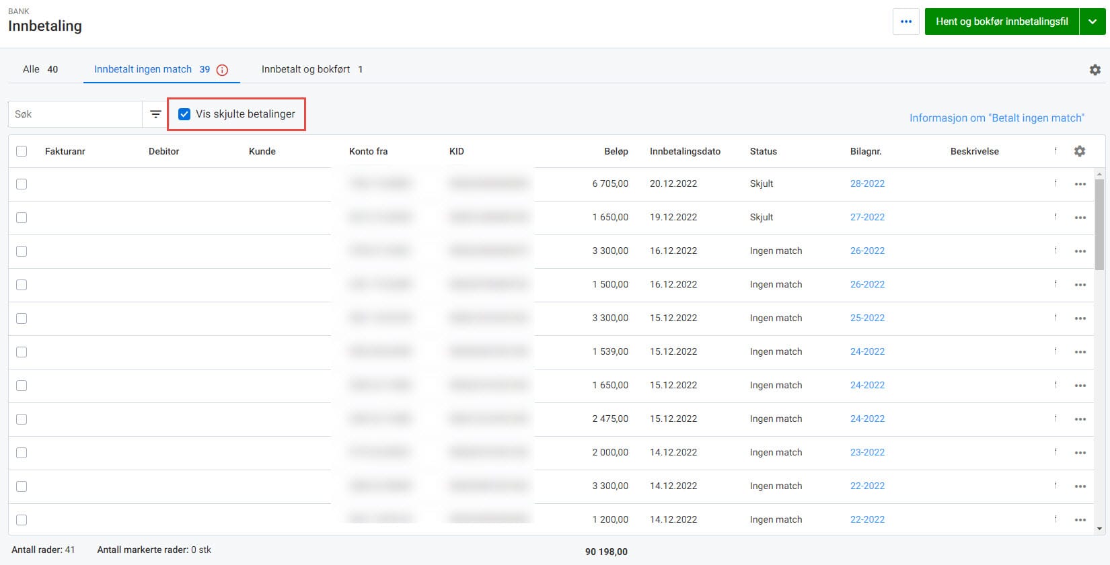
Task: Click the Bilagnr. column header
Action: pyautogui.click(x=866, y=151)
